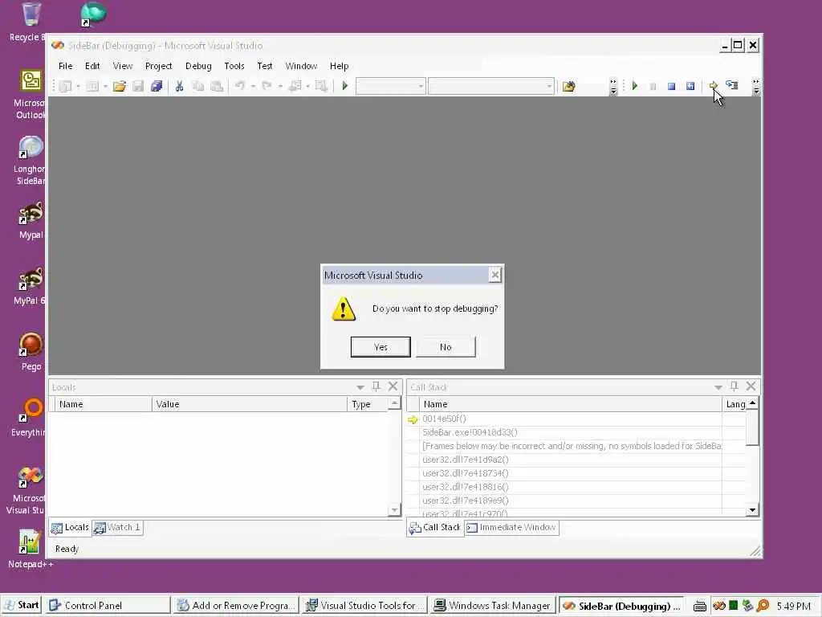Open the Undo history dropdown arrow
The height and width of the screenshot is (617, 822).
(253, 86)
